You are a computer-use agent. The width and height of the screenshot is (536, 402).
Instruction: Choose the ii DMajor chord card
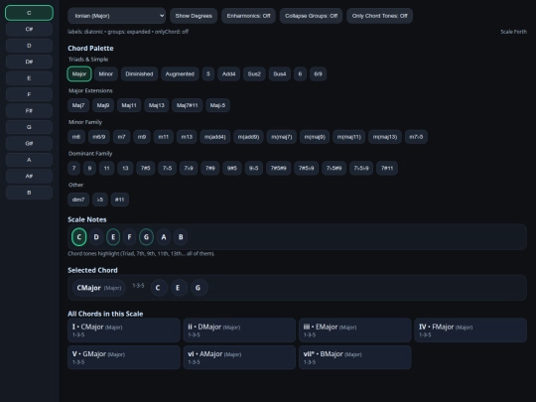point(239,331)
